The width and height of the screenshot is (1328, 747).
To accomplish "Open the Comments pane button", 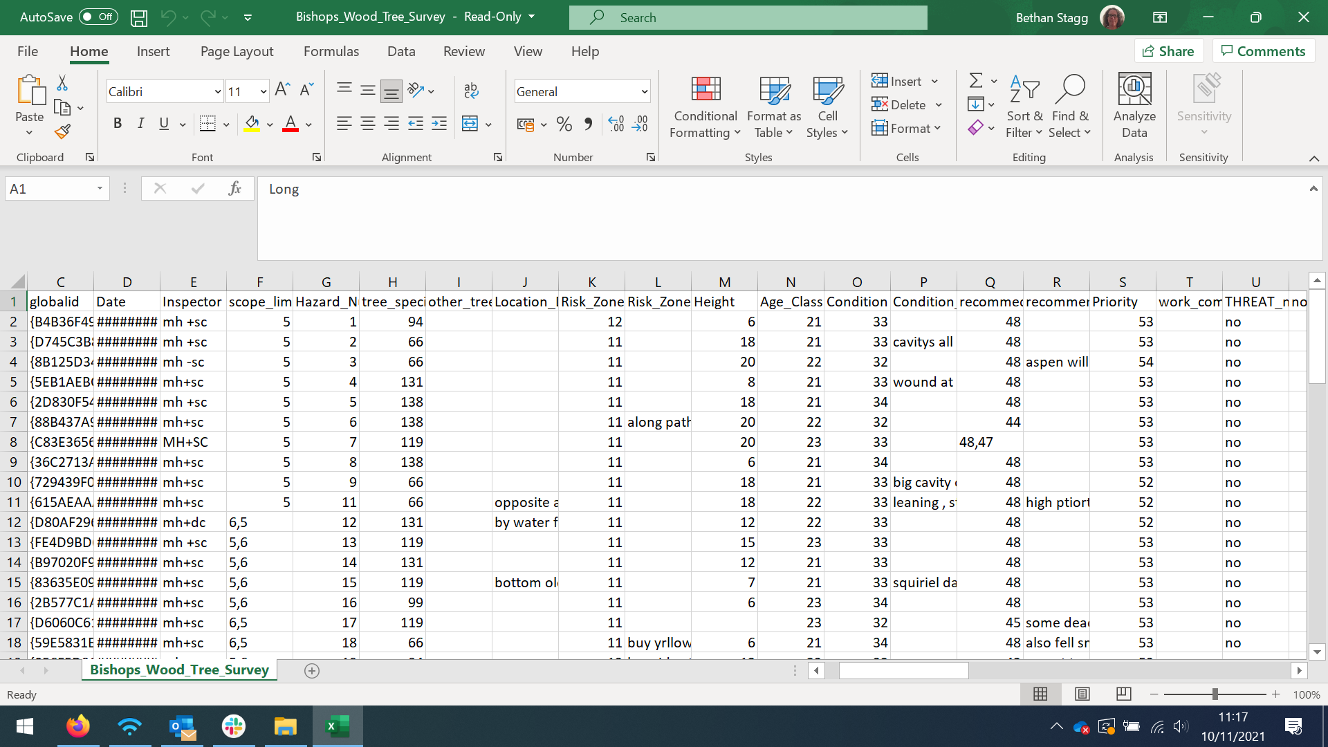I will pos(1263,51).
